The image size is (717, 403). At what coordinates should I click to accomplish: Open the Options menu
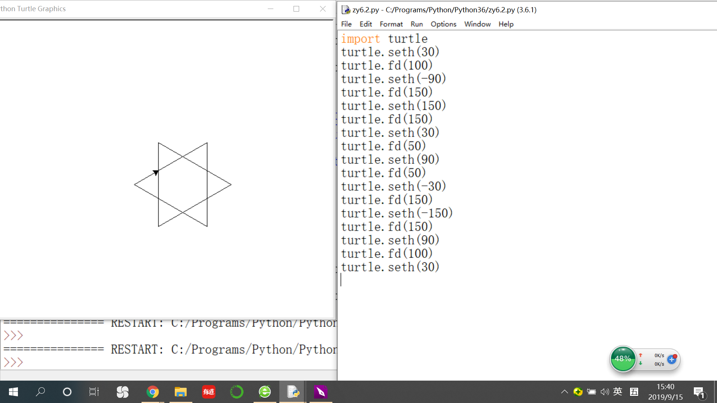443,24
